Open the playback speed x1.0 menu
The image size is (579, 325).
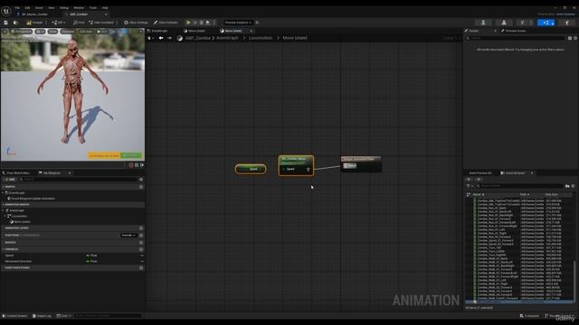[x=102, y=32]
